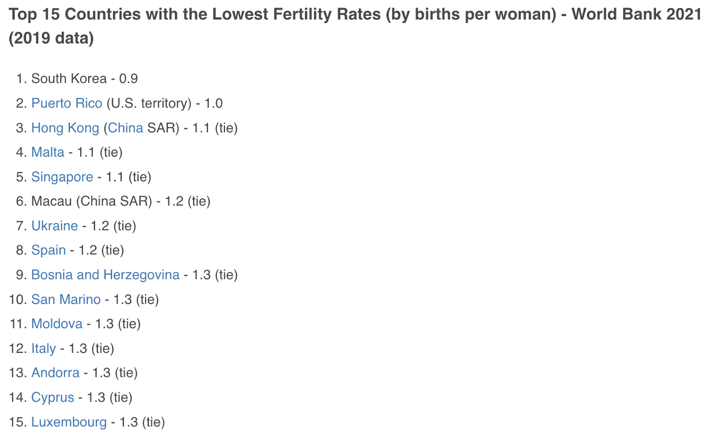This screenshot has width=717, height=441.
Task: Follow the Bosnia and Herzegovina link
Action: tap(105, 274)
